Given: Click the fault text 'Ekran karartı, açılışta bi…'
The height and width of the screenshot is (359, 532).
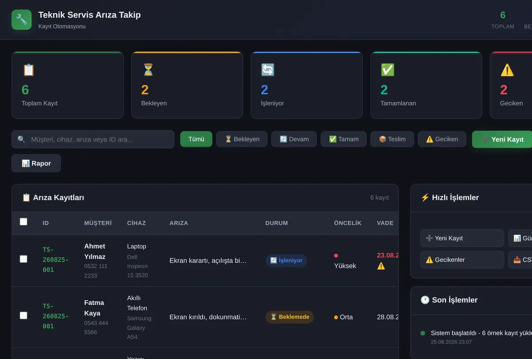Looking at the screenshot, I should [x=208, y=261].
